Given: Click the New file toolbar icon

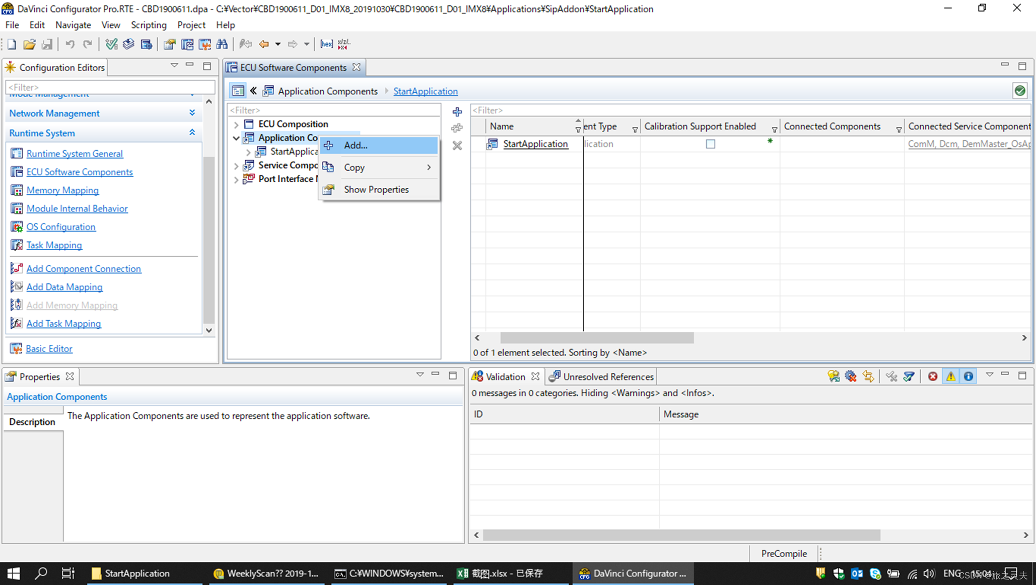Looking at the screenshot, I should point(12,44).
